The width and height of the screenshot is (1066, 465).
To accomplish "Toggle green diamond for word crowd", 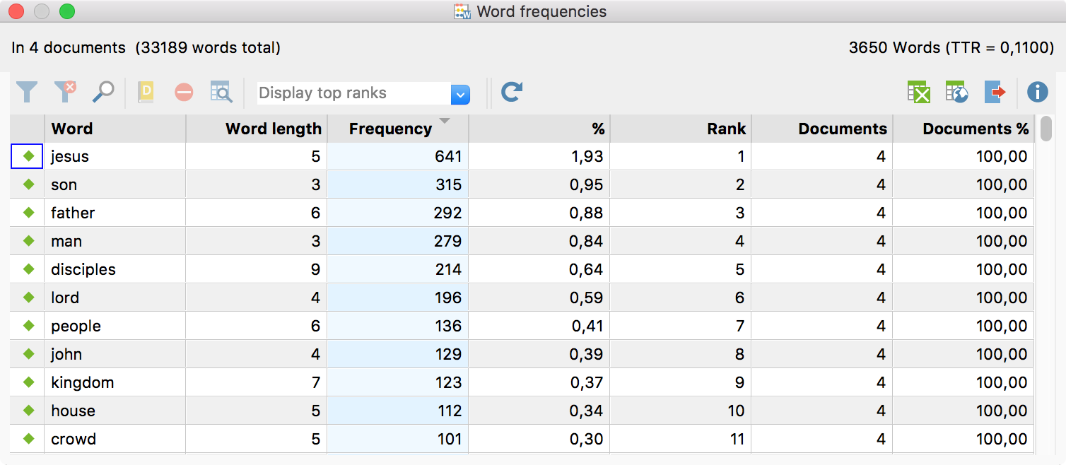I will coord(28,439).
